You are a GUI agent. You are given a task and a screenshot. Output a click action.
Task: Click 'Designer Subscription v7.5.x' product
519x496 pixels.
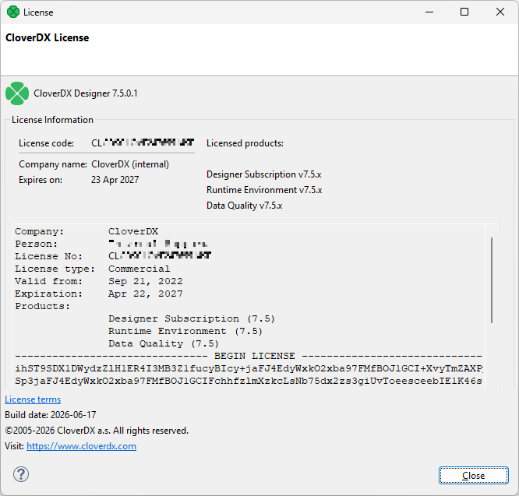coord(264,174)
